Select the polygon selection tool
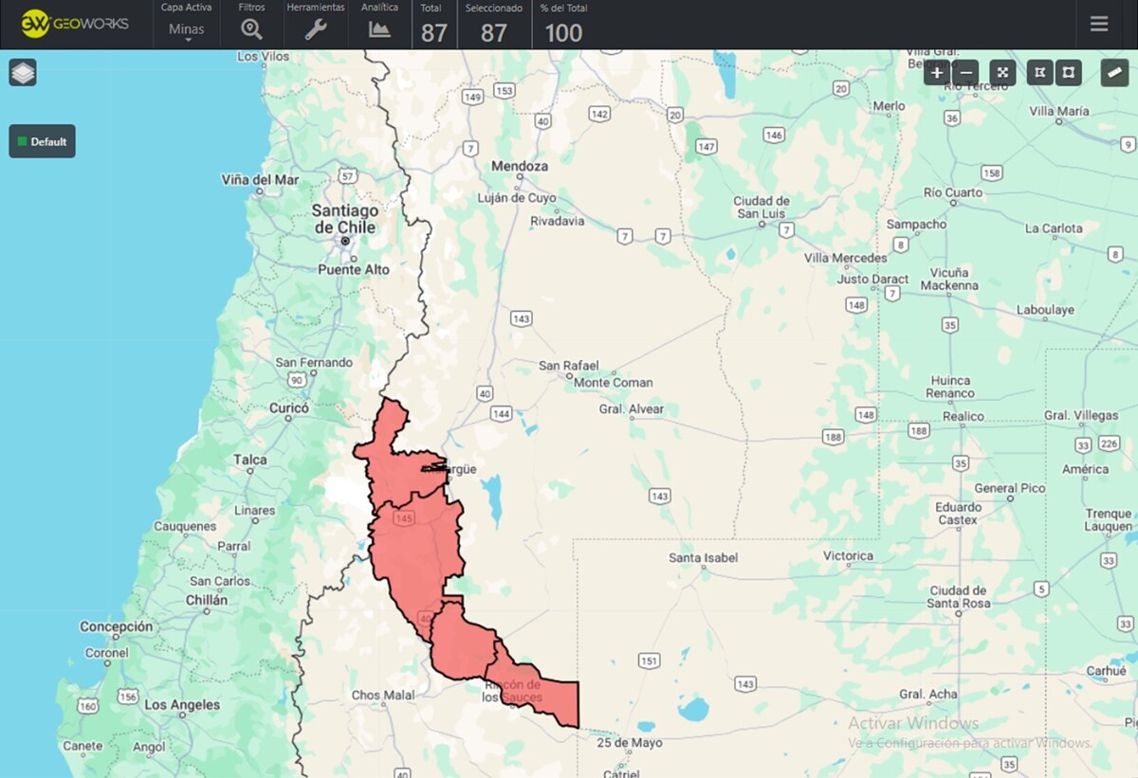Viewport: 1138px width, 778px height. [1040, 73]
